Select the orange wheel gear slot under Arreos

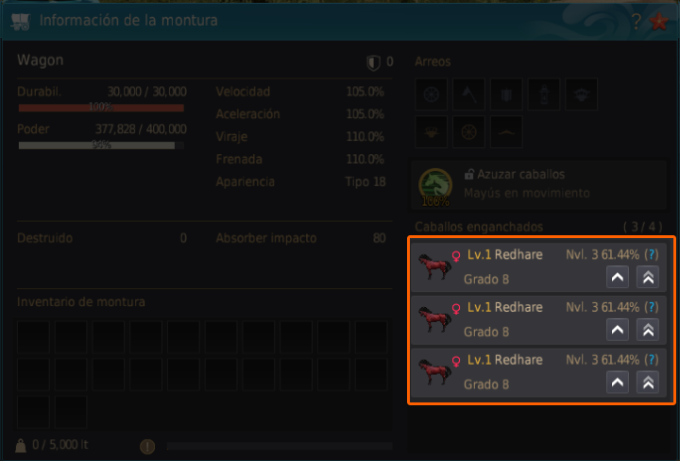coord(468,132)
